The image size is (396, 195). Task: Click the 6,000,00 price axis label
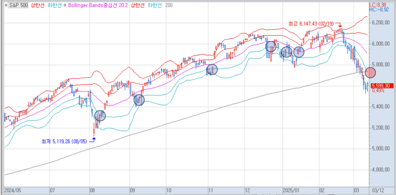(381, 44)
